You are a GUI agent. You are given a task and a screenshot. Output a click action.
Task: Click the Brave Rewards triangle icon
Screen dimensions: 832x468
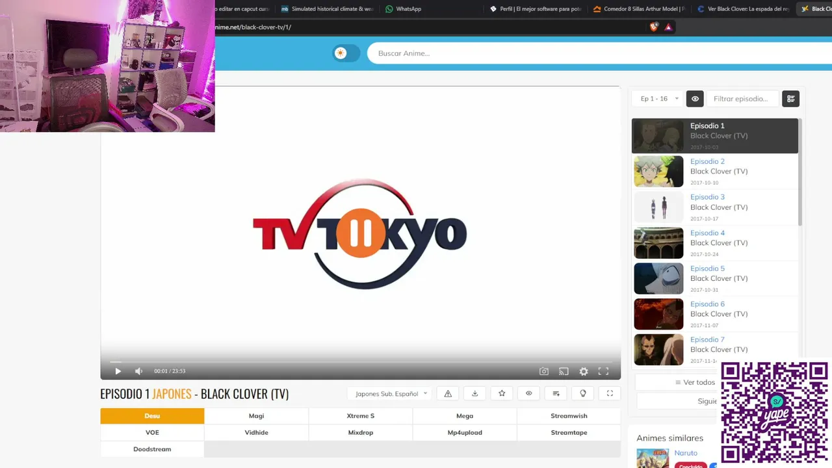click(x=668, y=27)
